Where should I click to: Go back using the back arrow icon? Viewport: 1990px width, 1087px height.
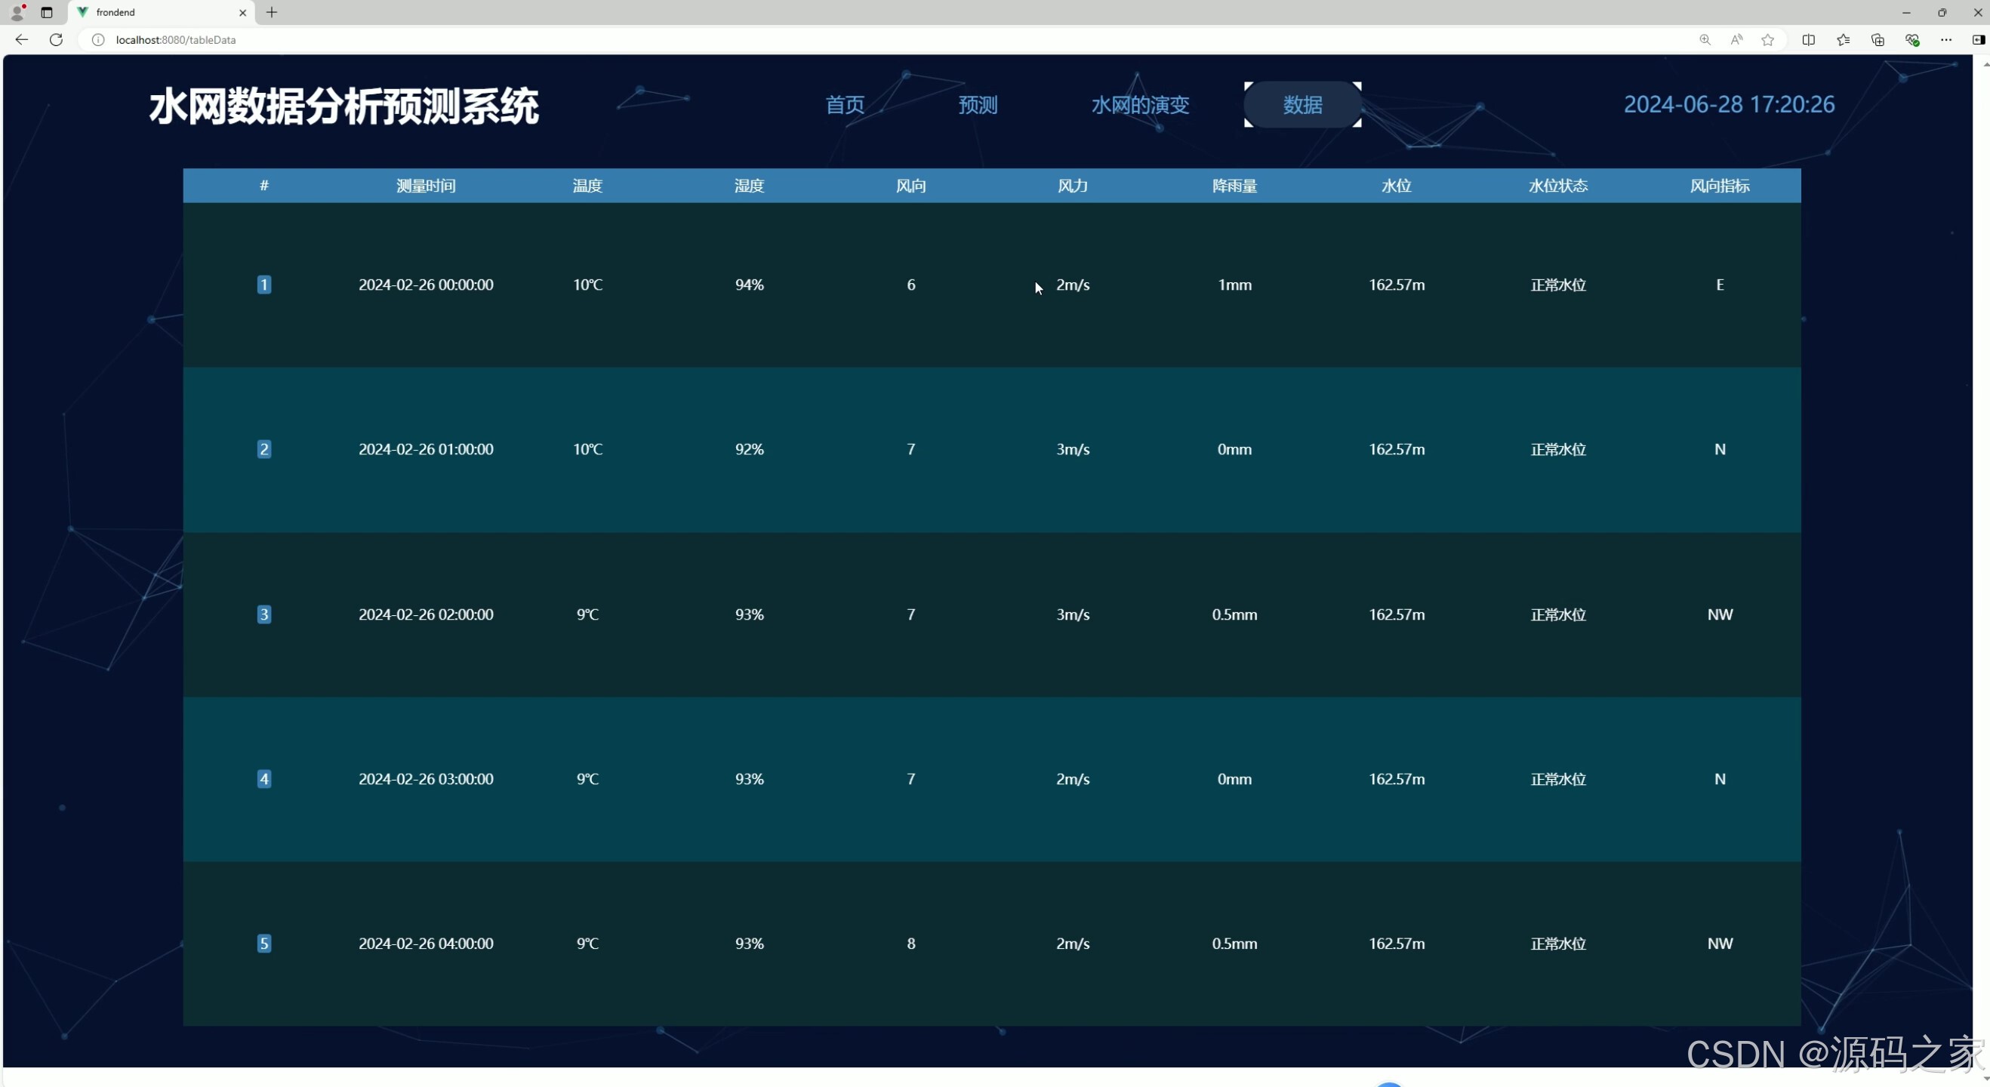pos(21,39)
